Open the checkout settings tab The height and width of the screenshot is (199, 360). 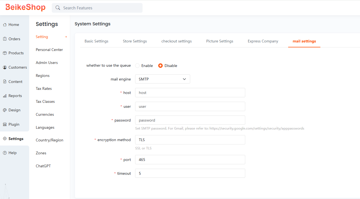click(176, 41)
